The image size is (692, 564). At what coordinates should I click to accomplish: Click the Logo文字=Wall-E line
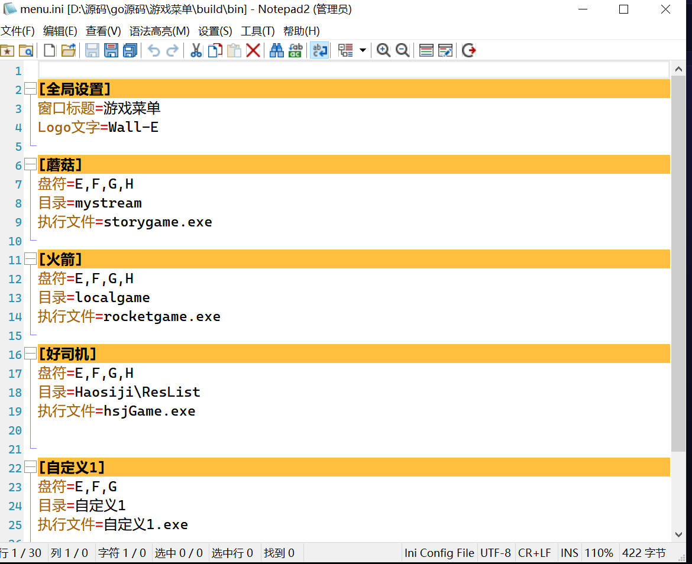[x=98, y=127]
